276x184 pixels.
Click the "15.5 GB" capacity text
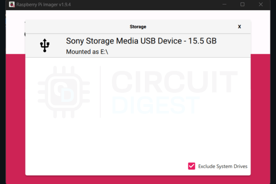point(202,41)
